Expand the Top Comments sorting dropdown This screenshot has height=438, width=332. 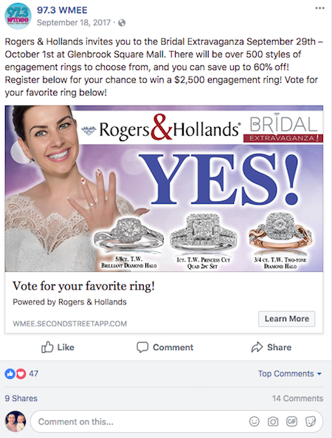coord(290,374)
